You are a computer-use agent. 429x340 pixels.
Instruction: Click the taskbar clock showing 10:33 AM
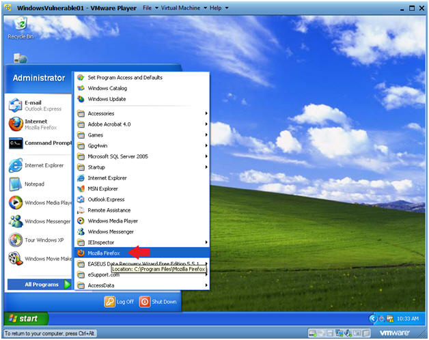tap(408, 319)
